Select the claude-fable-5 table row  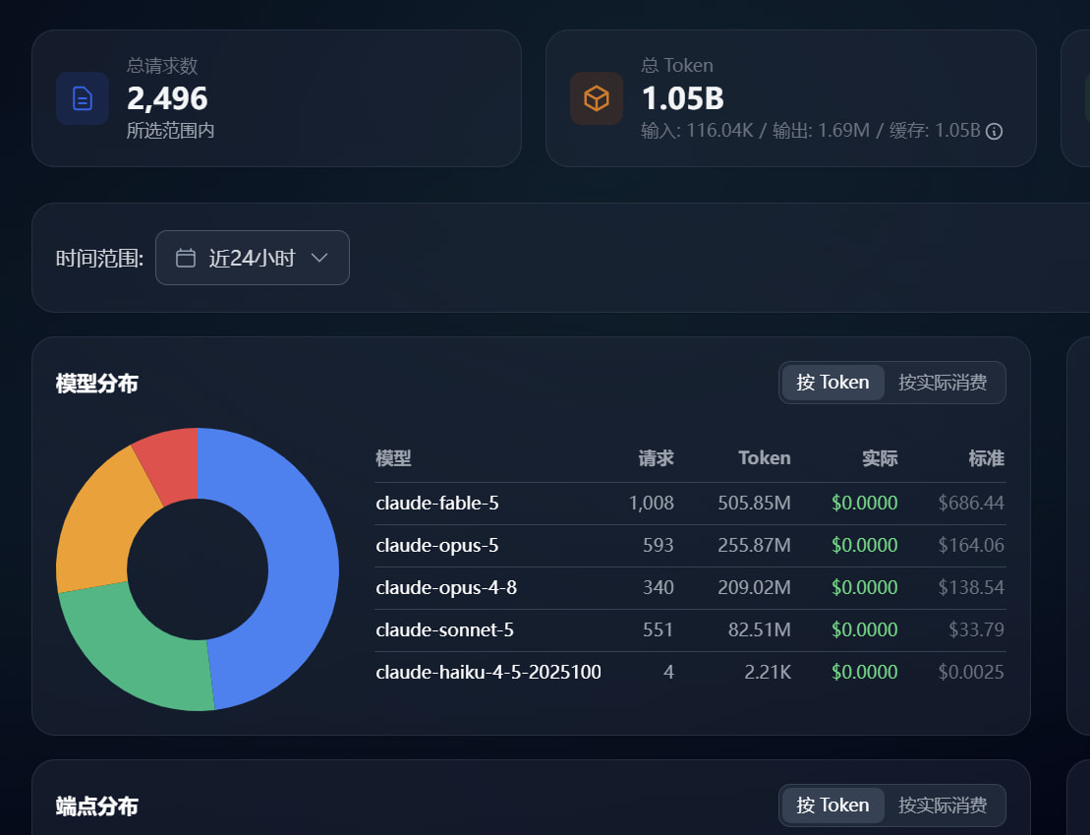pos(690,504)
